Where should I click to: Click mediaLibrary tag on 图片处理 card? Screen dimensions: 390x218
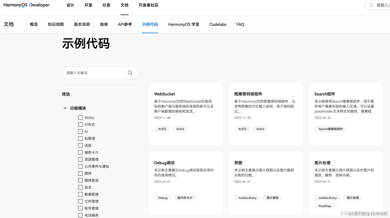point(328,198)
